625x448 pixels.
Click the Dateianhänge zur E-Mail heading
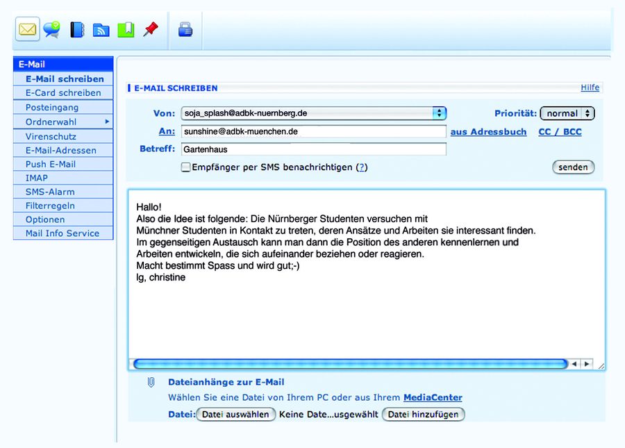pos(226,382)
